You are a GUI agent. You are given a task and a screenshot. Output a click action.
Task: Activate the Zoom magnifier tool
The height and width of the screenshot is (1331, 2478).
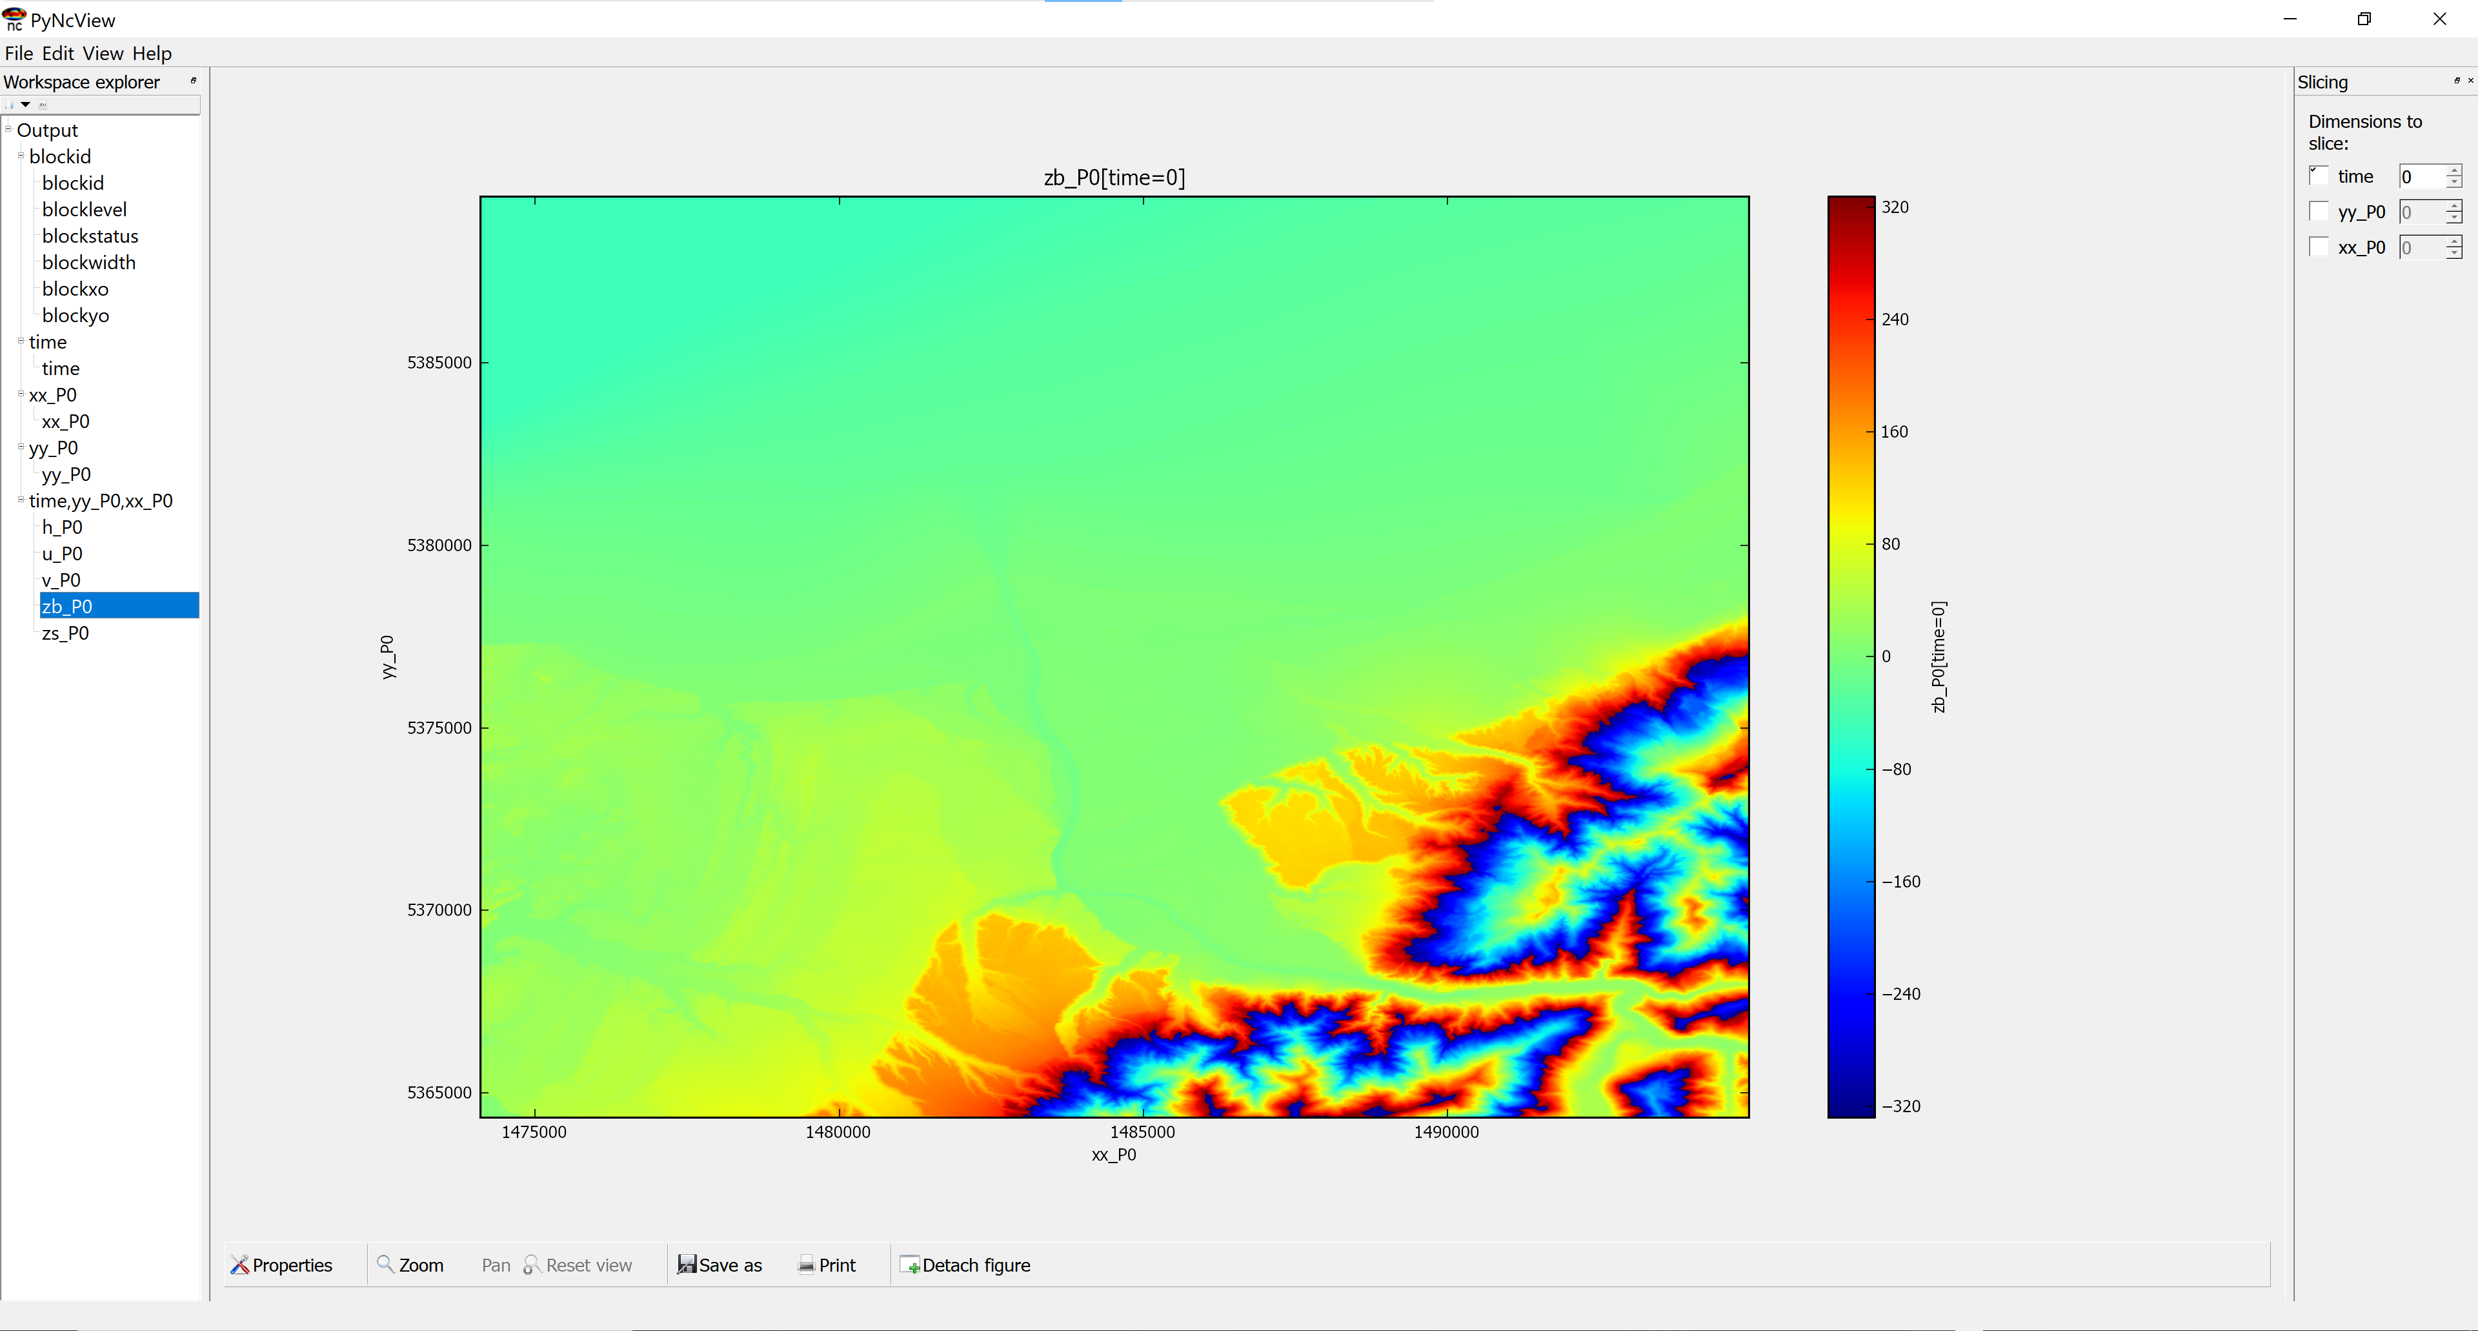pos(411,1265)
